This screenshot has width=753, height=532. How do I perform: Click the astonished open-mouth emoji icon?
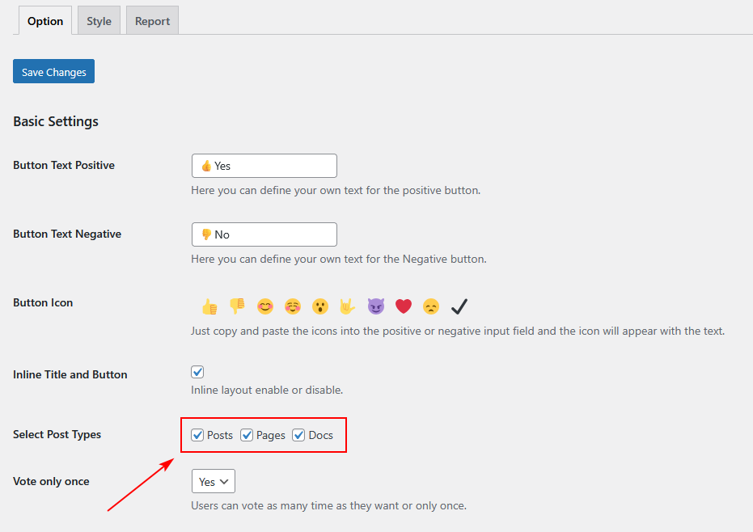coord(320,306)
